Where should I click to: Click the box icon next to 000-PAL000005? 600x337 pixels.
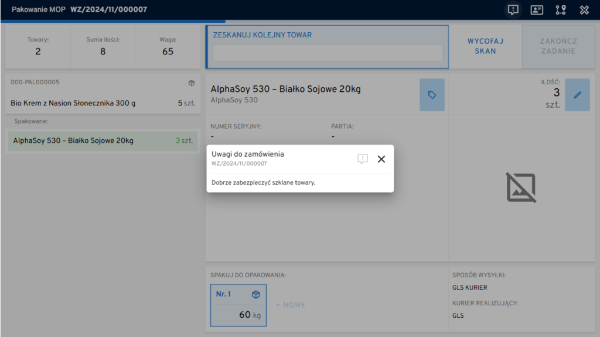pyautogui.click(x=191, y=83)
